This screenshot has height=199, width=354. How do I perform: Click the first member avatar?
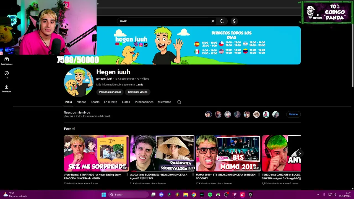click(x=209, y=114)
